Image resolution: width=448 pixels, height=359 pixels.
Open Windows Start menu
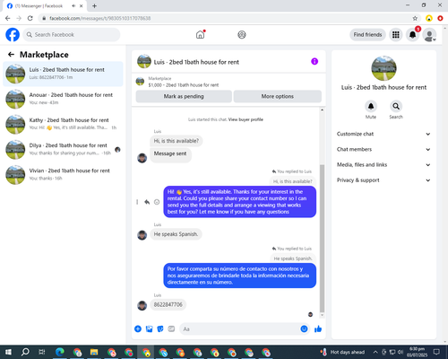(8, 352)
